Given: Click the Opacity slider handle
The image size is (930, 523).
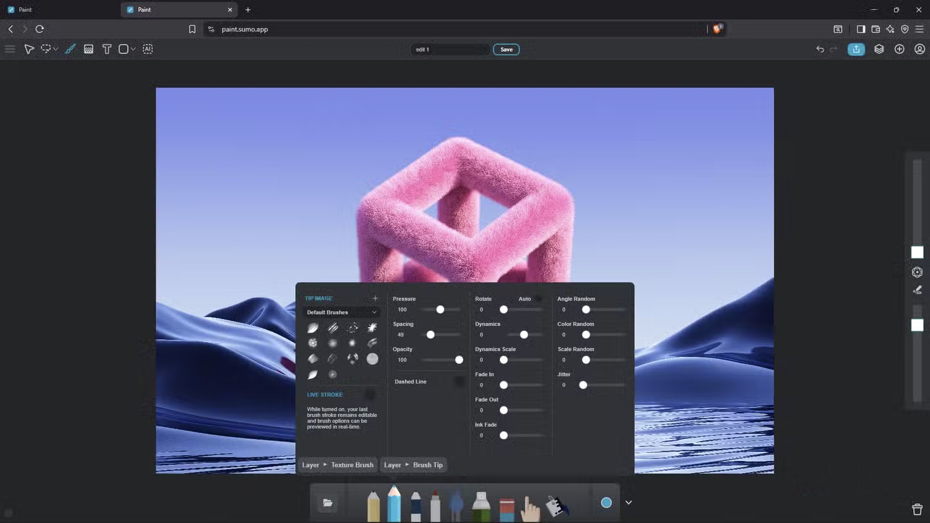Looking at the screenshot, I should 459,360.
